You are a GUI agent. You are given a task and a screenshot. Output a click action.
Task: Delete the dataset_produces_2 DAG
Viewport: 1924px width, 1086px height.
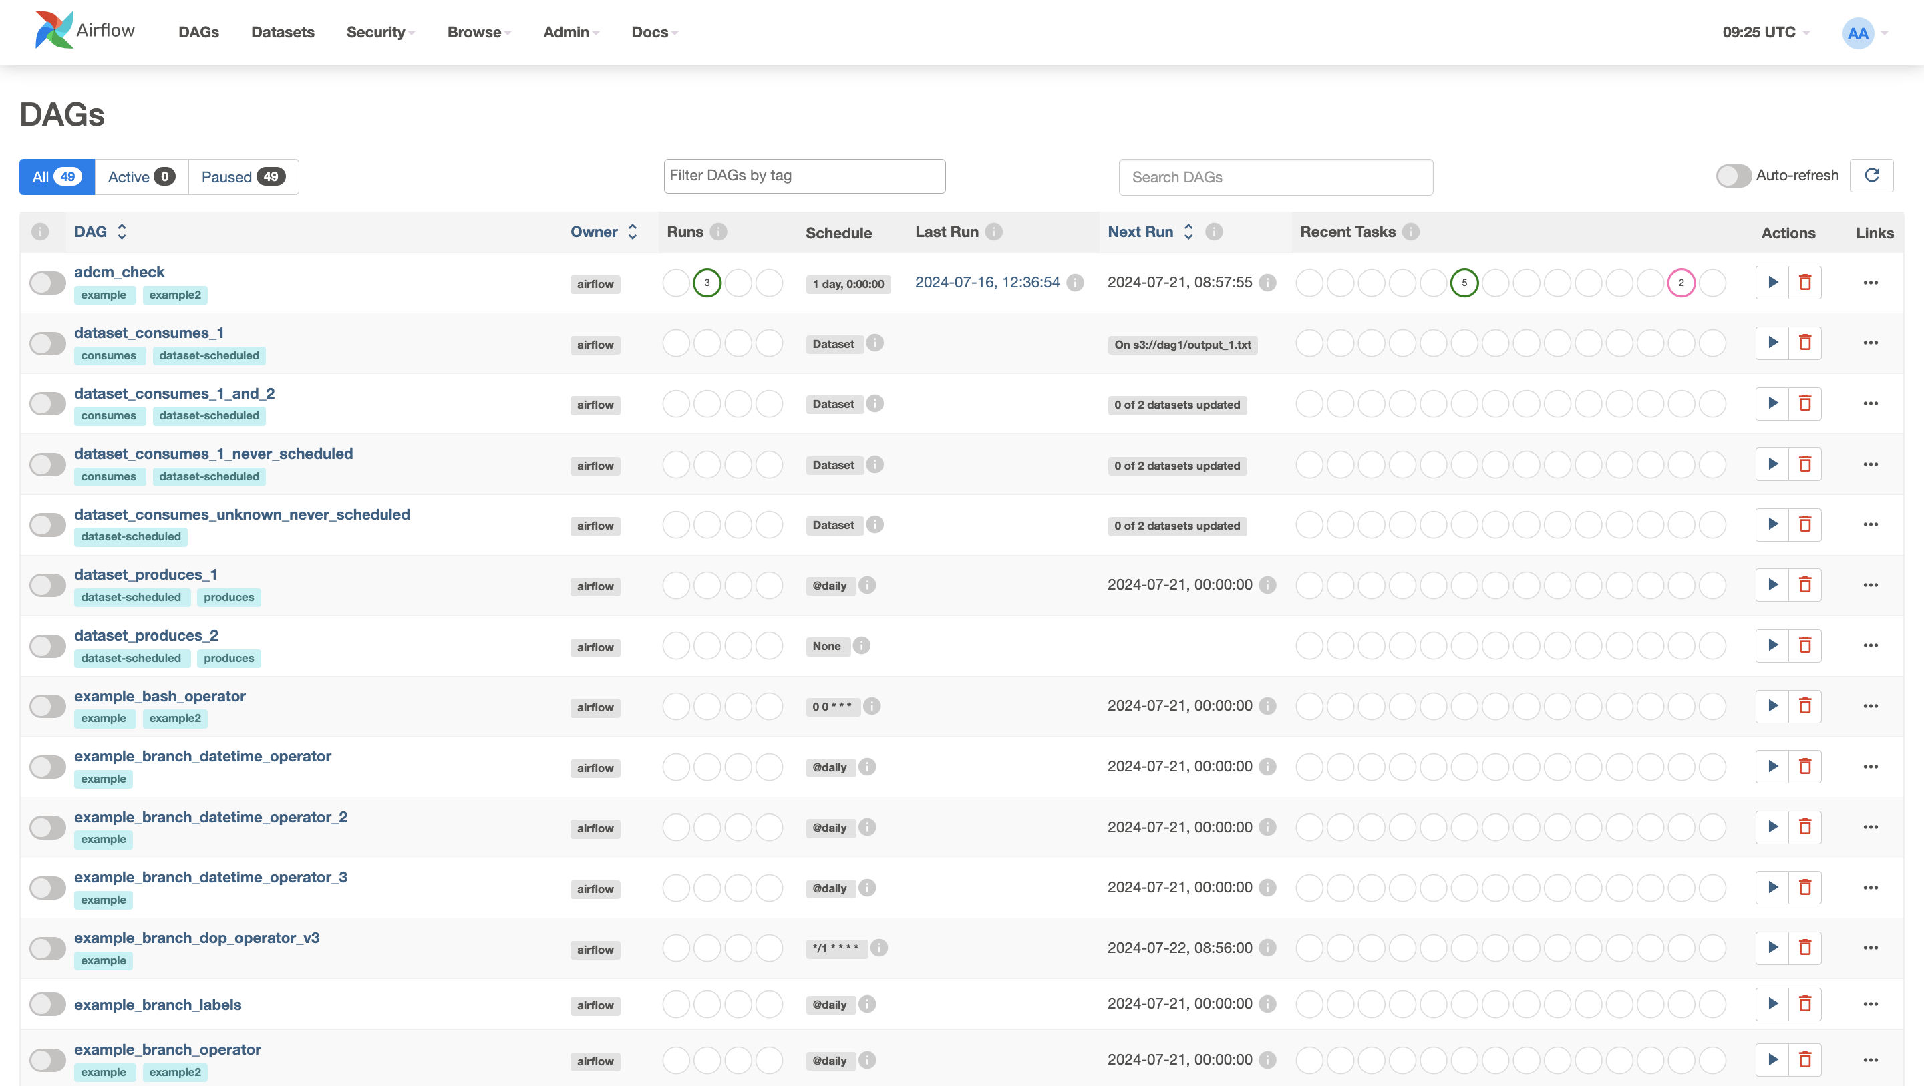pyautogui.click(x=1806, y=645)
